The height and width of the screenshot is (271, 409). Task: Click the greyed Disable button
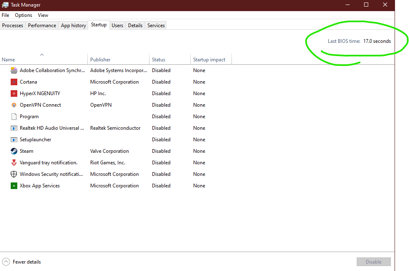374,262
